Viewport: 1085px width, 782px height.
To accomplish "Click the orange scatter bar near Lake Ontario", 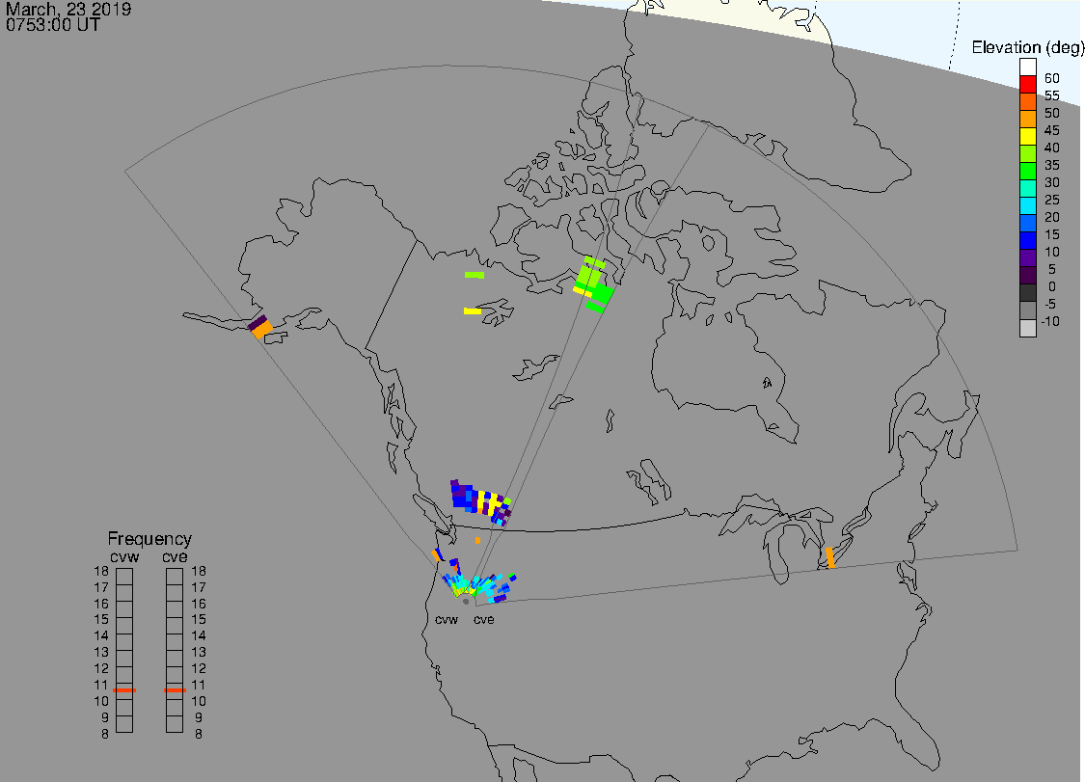I will tap(830, 557).
